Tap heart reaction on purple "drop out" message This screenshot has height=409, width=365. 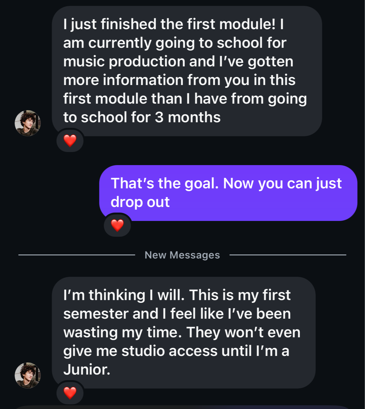coord(117,226)
